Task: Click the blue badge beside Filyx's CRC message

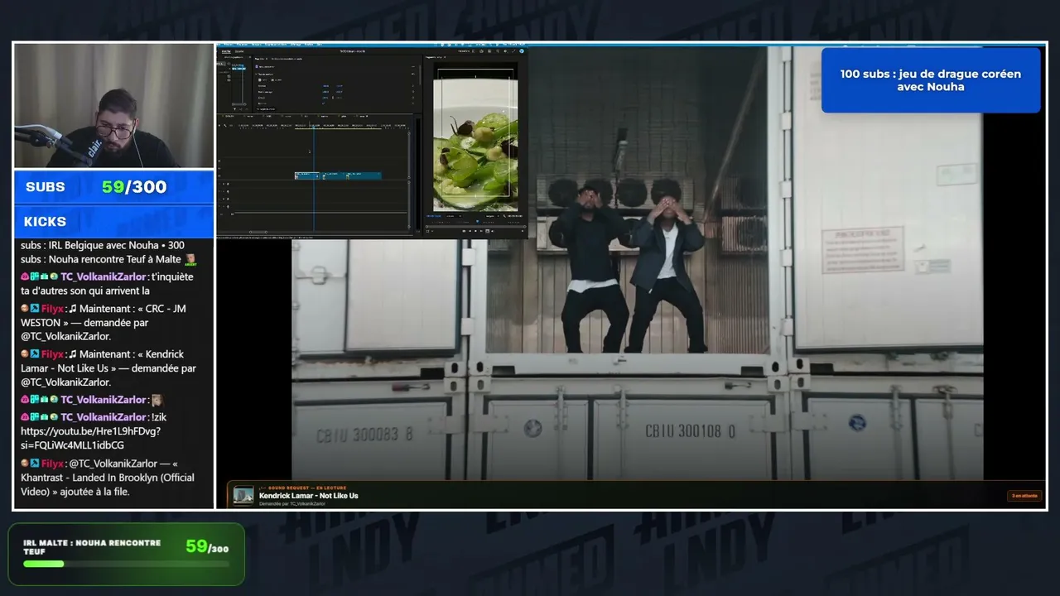Action: click(35, 309)
